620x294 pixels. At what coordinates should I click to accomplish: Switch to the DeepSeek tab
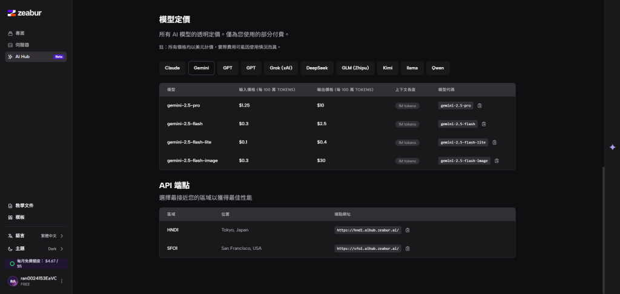(x=317, y=68)
